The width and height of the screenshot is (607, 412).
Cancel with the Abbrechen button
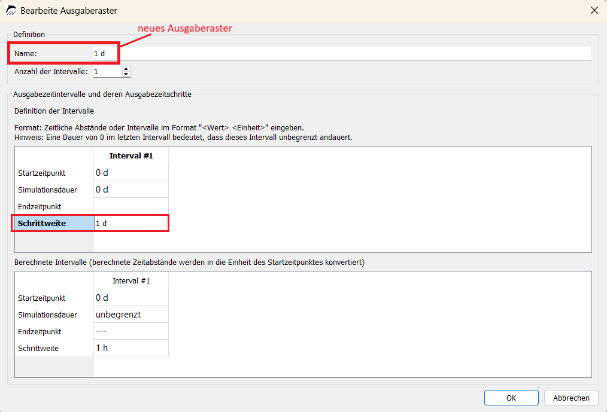coord(571,398)
